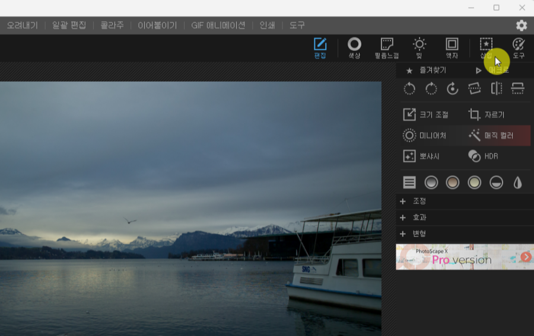This screenshot has width=534, height=336.
Task: Maximize the PhotoScape window
Action: tap(497, 8)
